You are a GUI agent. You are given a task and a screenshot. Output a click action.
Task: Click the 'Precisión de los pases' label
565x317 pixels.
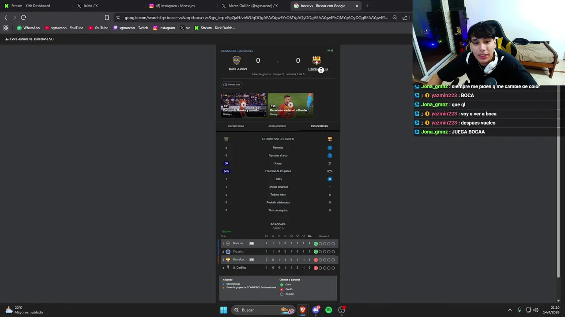(278, 171)
